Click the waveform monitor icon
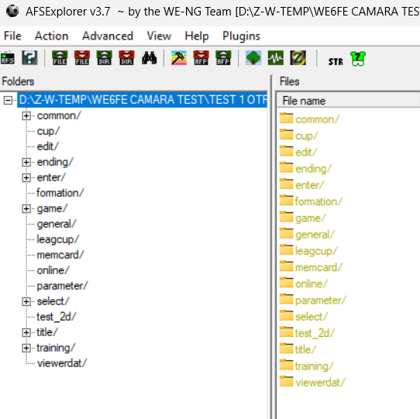This screenshot has width=420, height=419. coord(276,58)
